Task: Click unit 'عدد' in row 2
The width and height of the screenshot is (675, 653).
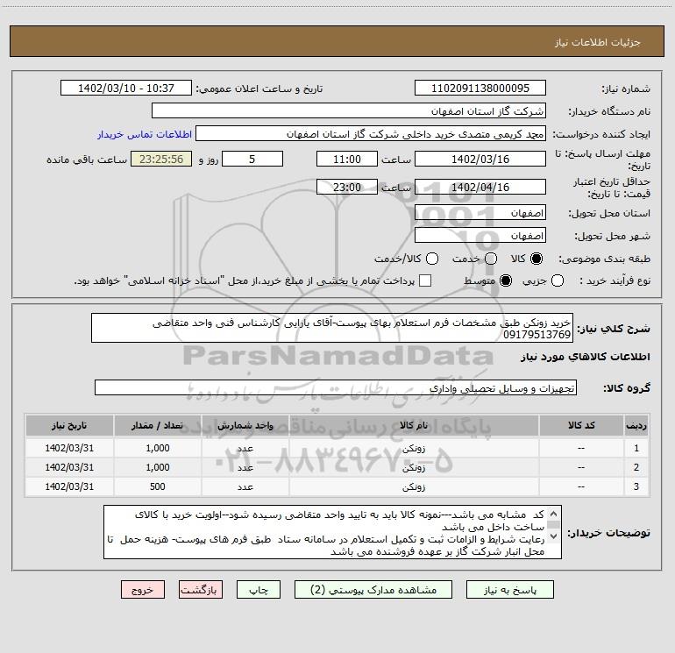Action: coord(245,467)
